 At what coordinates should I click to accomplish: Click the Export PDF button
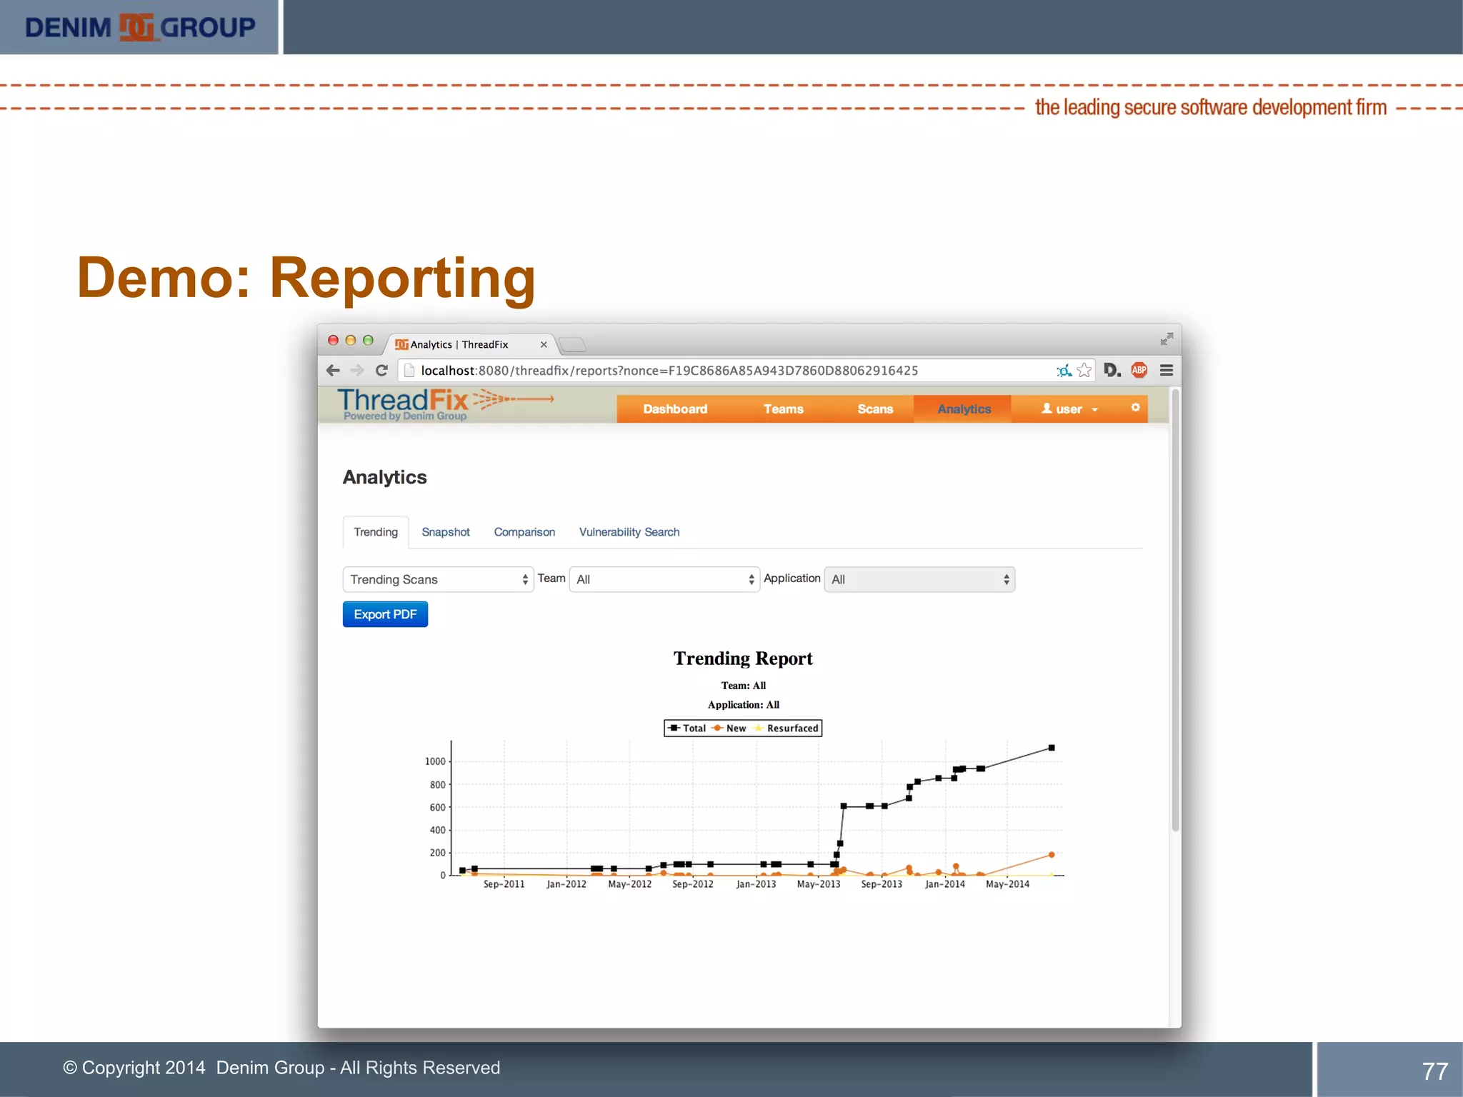click(x=385, y=614)
